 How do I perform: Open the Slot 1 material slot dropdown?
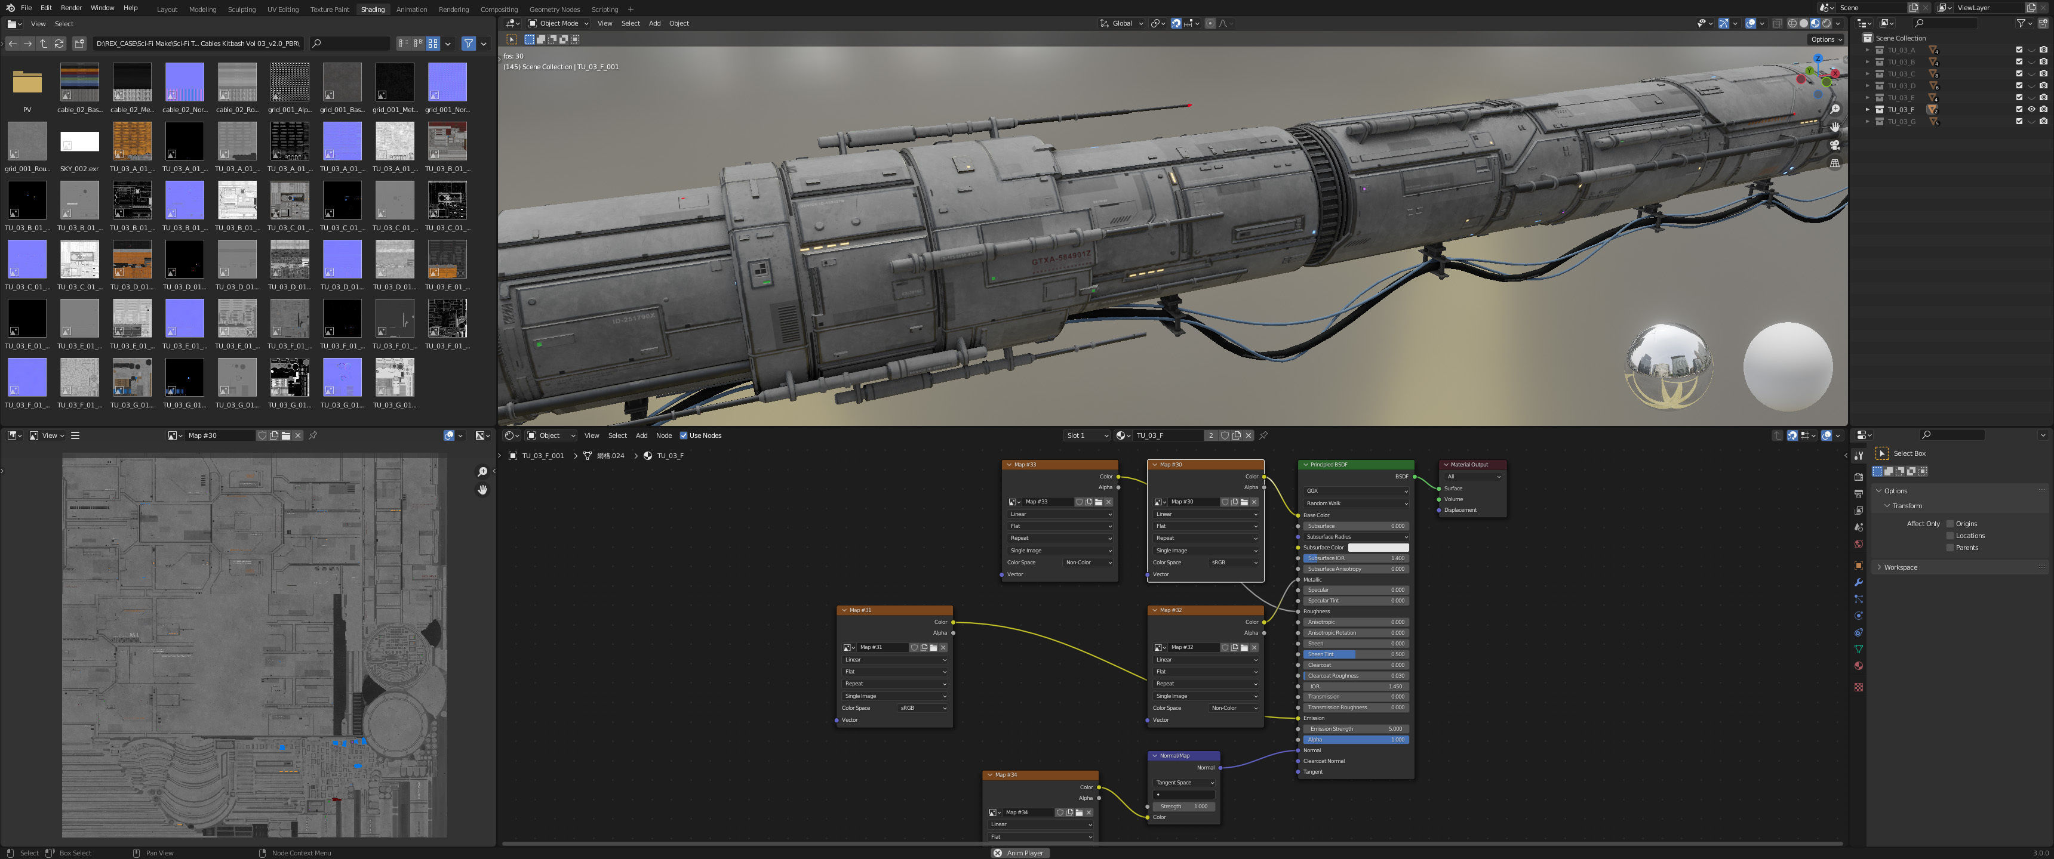pos(1087,435)
